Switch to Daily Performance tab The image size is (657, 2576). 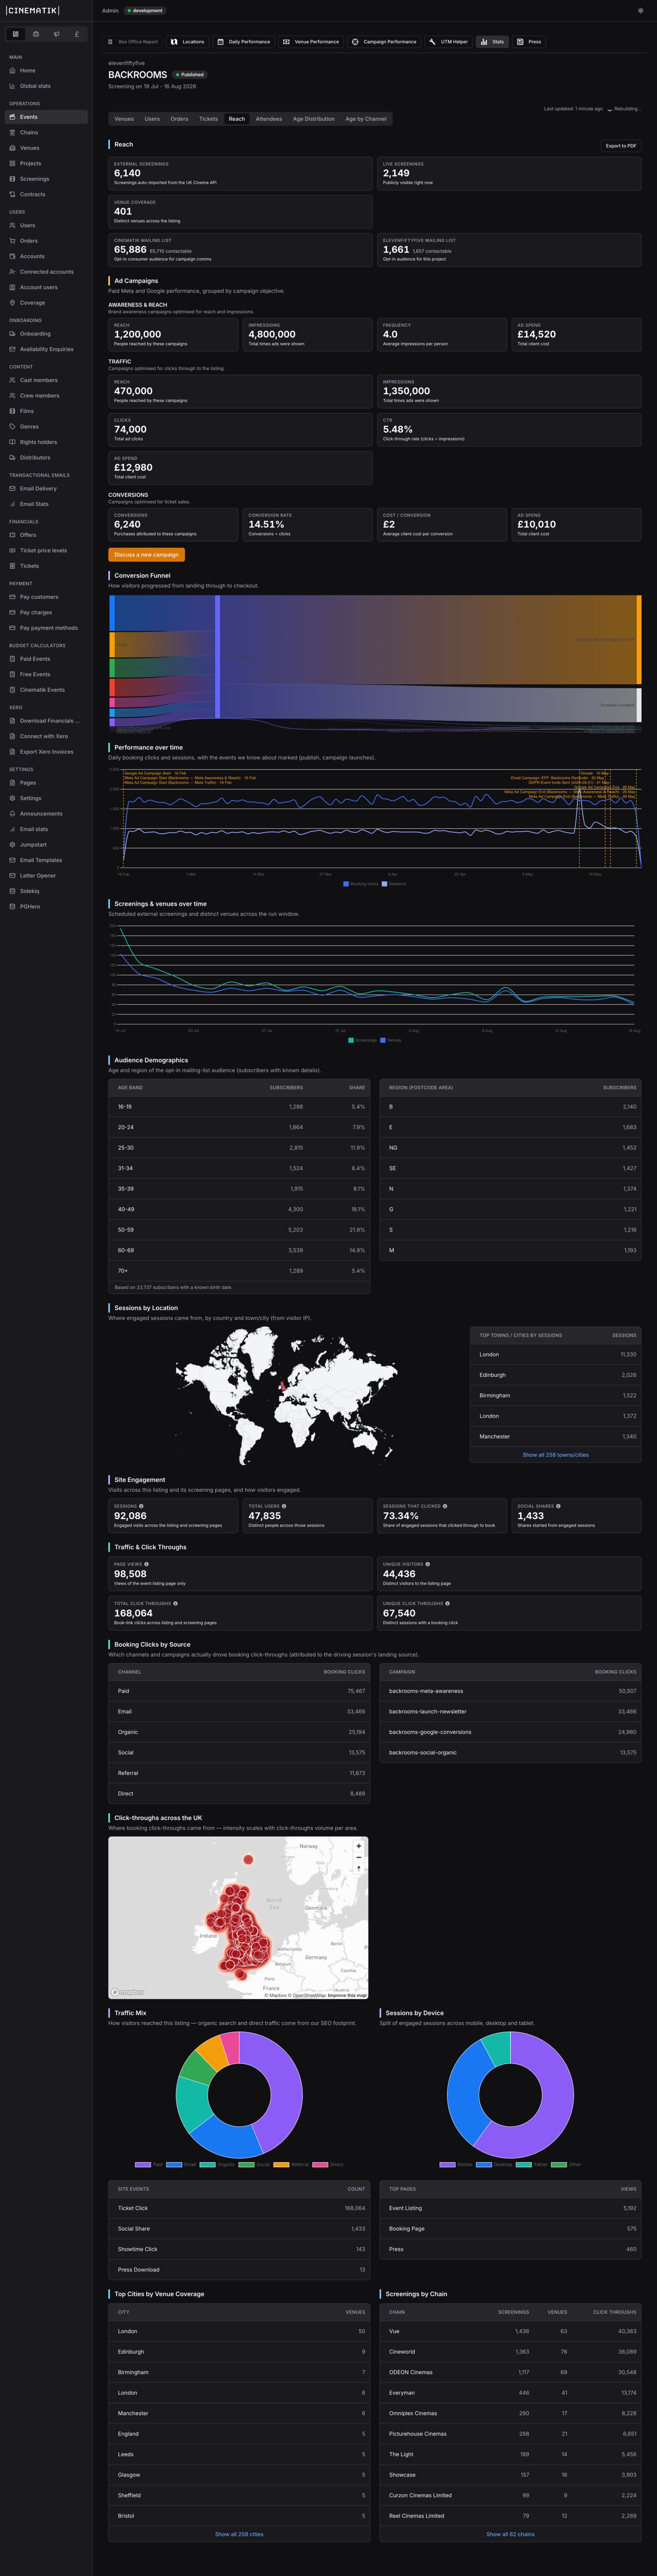[x=244, y=42]
